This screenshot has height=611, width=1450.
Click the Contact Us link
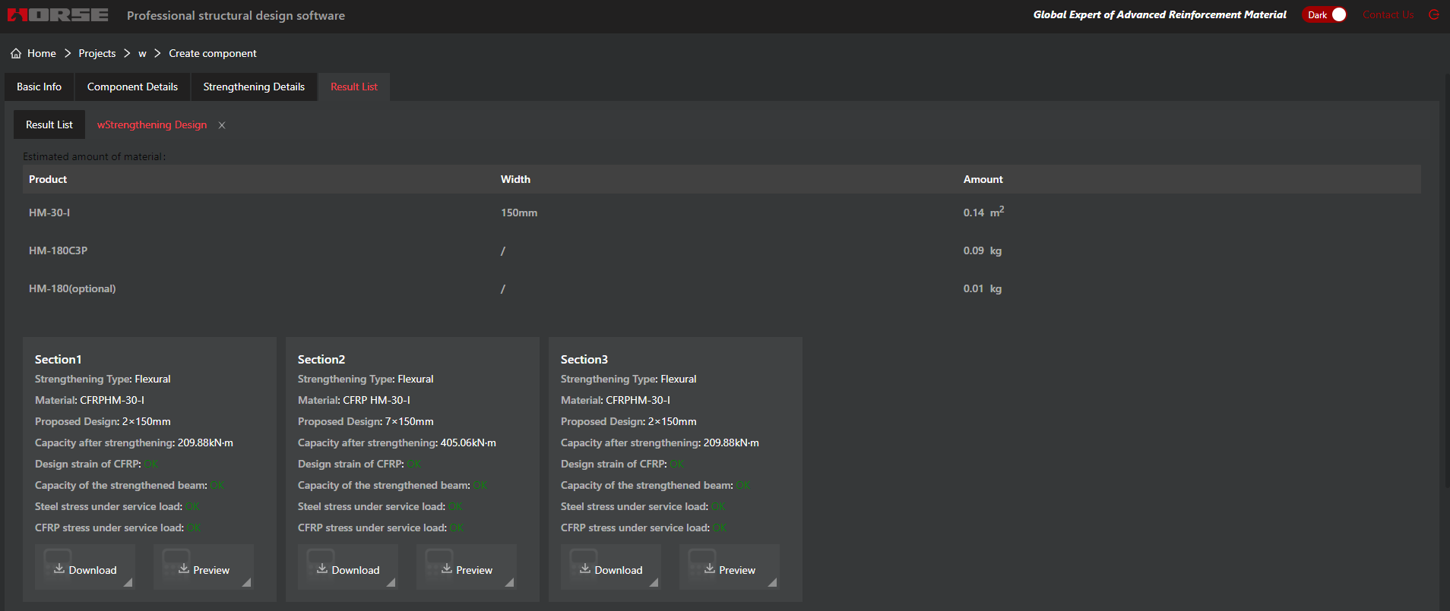pos(1388,14)
